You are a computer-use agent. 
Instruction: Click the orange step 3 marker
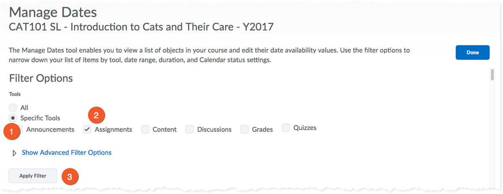pos(70,177)
